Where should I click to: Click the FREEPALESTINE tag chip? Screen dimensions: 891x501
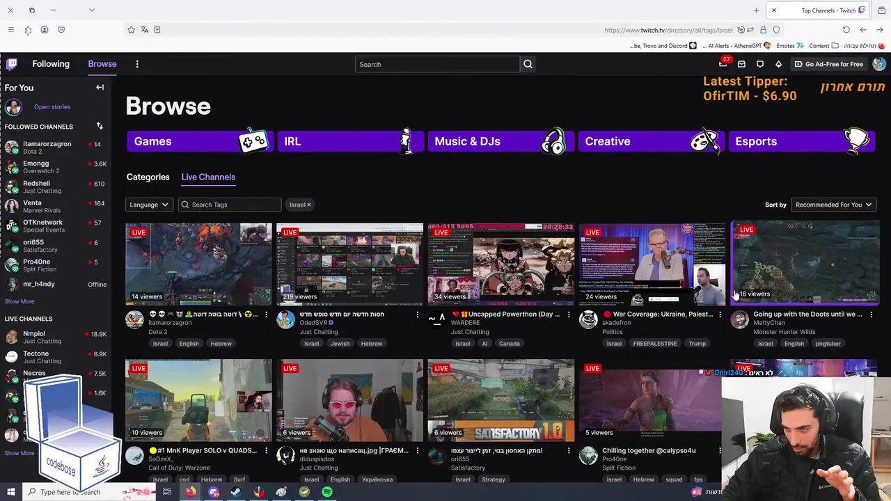654,344
